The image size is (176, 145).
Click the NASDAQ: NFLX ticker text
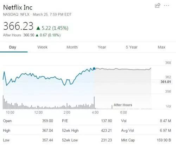[16, 14]
